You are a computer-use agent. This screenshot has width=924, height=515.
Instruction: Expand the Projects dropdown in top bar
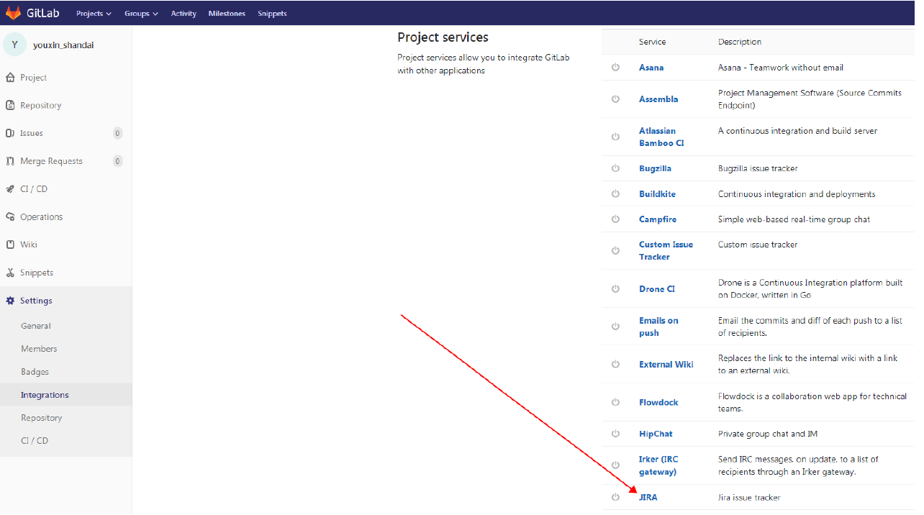[94, 12]
